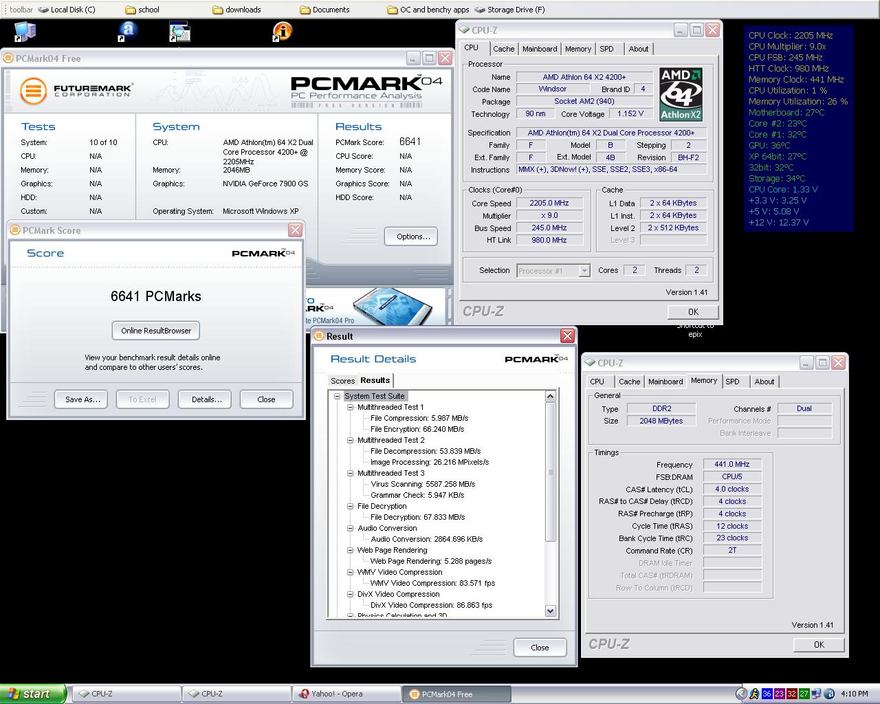Switch to Scores tab in Result window
Viewport: 880px width, 704px height.
pyautogui.click(x=342, y=381)
